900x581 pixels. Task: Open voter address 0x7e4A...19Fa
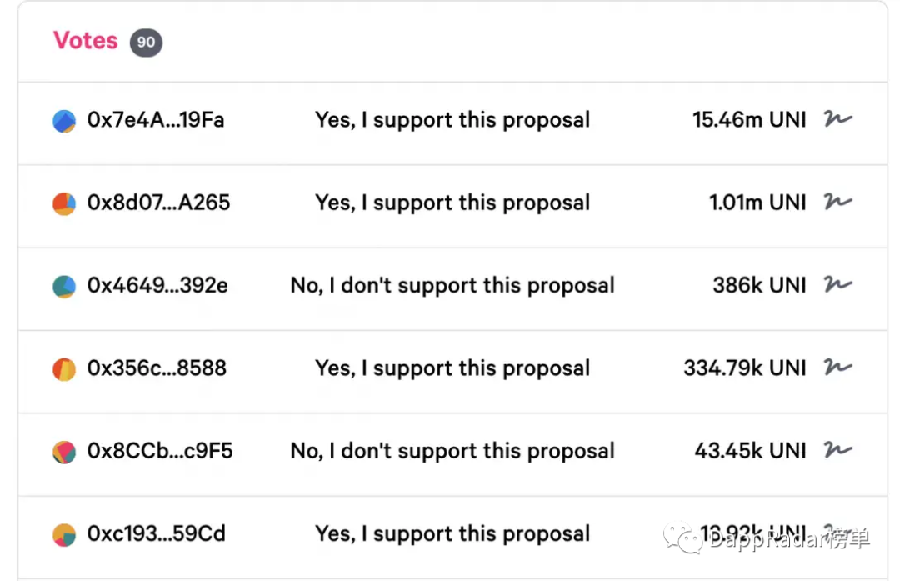pyautogui.click(x=156, y=120)
